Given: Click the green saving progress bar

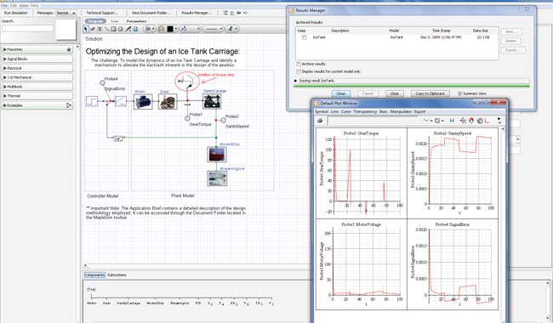Looking at the screenshot, I should point(411,87).
